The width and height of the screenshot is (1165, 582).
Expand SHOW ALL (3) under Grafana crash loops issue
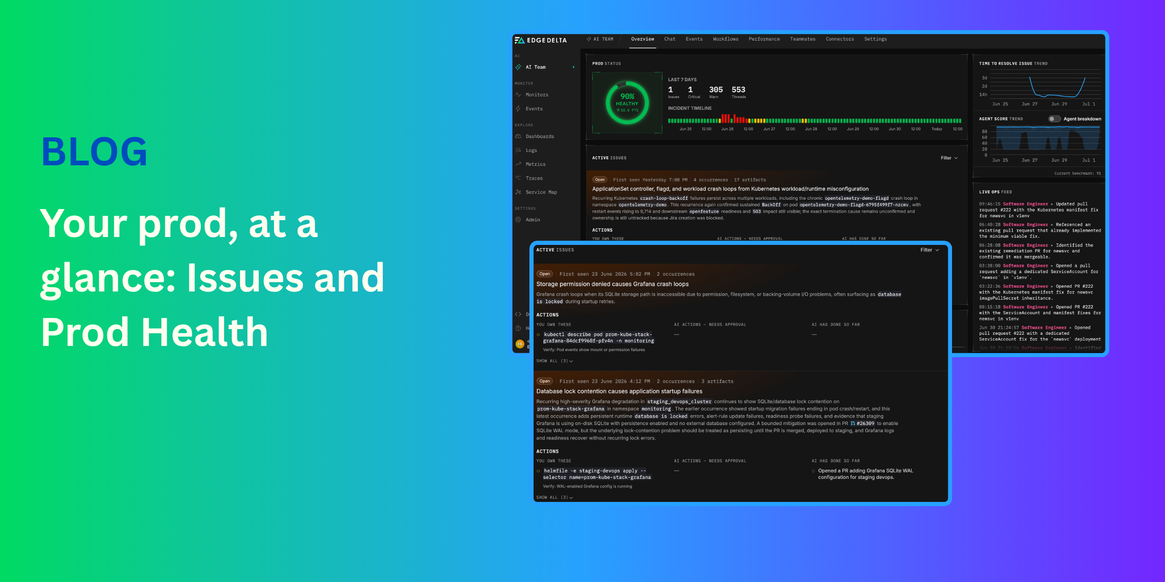[x=555, y=361]
